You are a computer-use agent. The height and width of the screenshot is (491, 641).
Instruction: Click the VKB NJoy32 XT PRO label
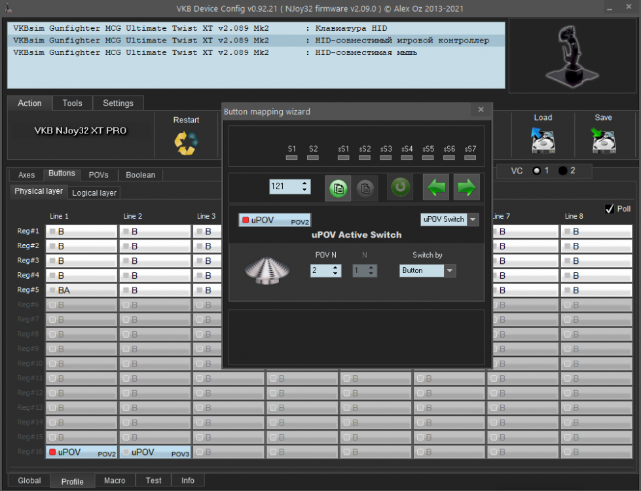(x=81, y=131)
